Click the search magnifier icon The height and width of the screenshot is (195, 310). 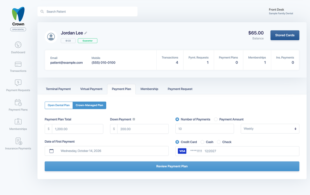coord(42,12)
